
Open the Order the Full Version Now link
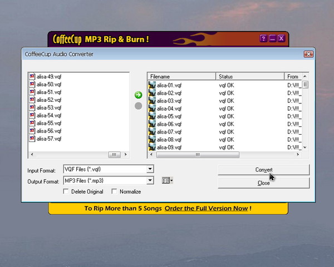pyautogui.click(x=206, y=208)
